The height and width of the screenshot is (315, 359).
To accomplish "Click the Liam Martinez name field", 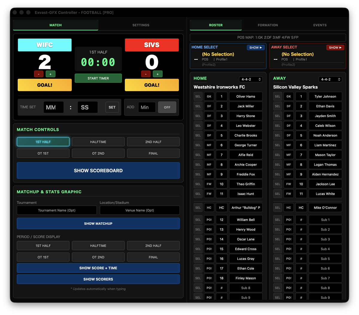I will [325, 145].
